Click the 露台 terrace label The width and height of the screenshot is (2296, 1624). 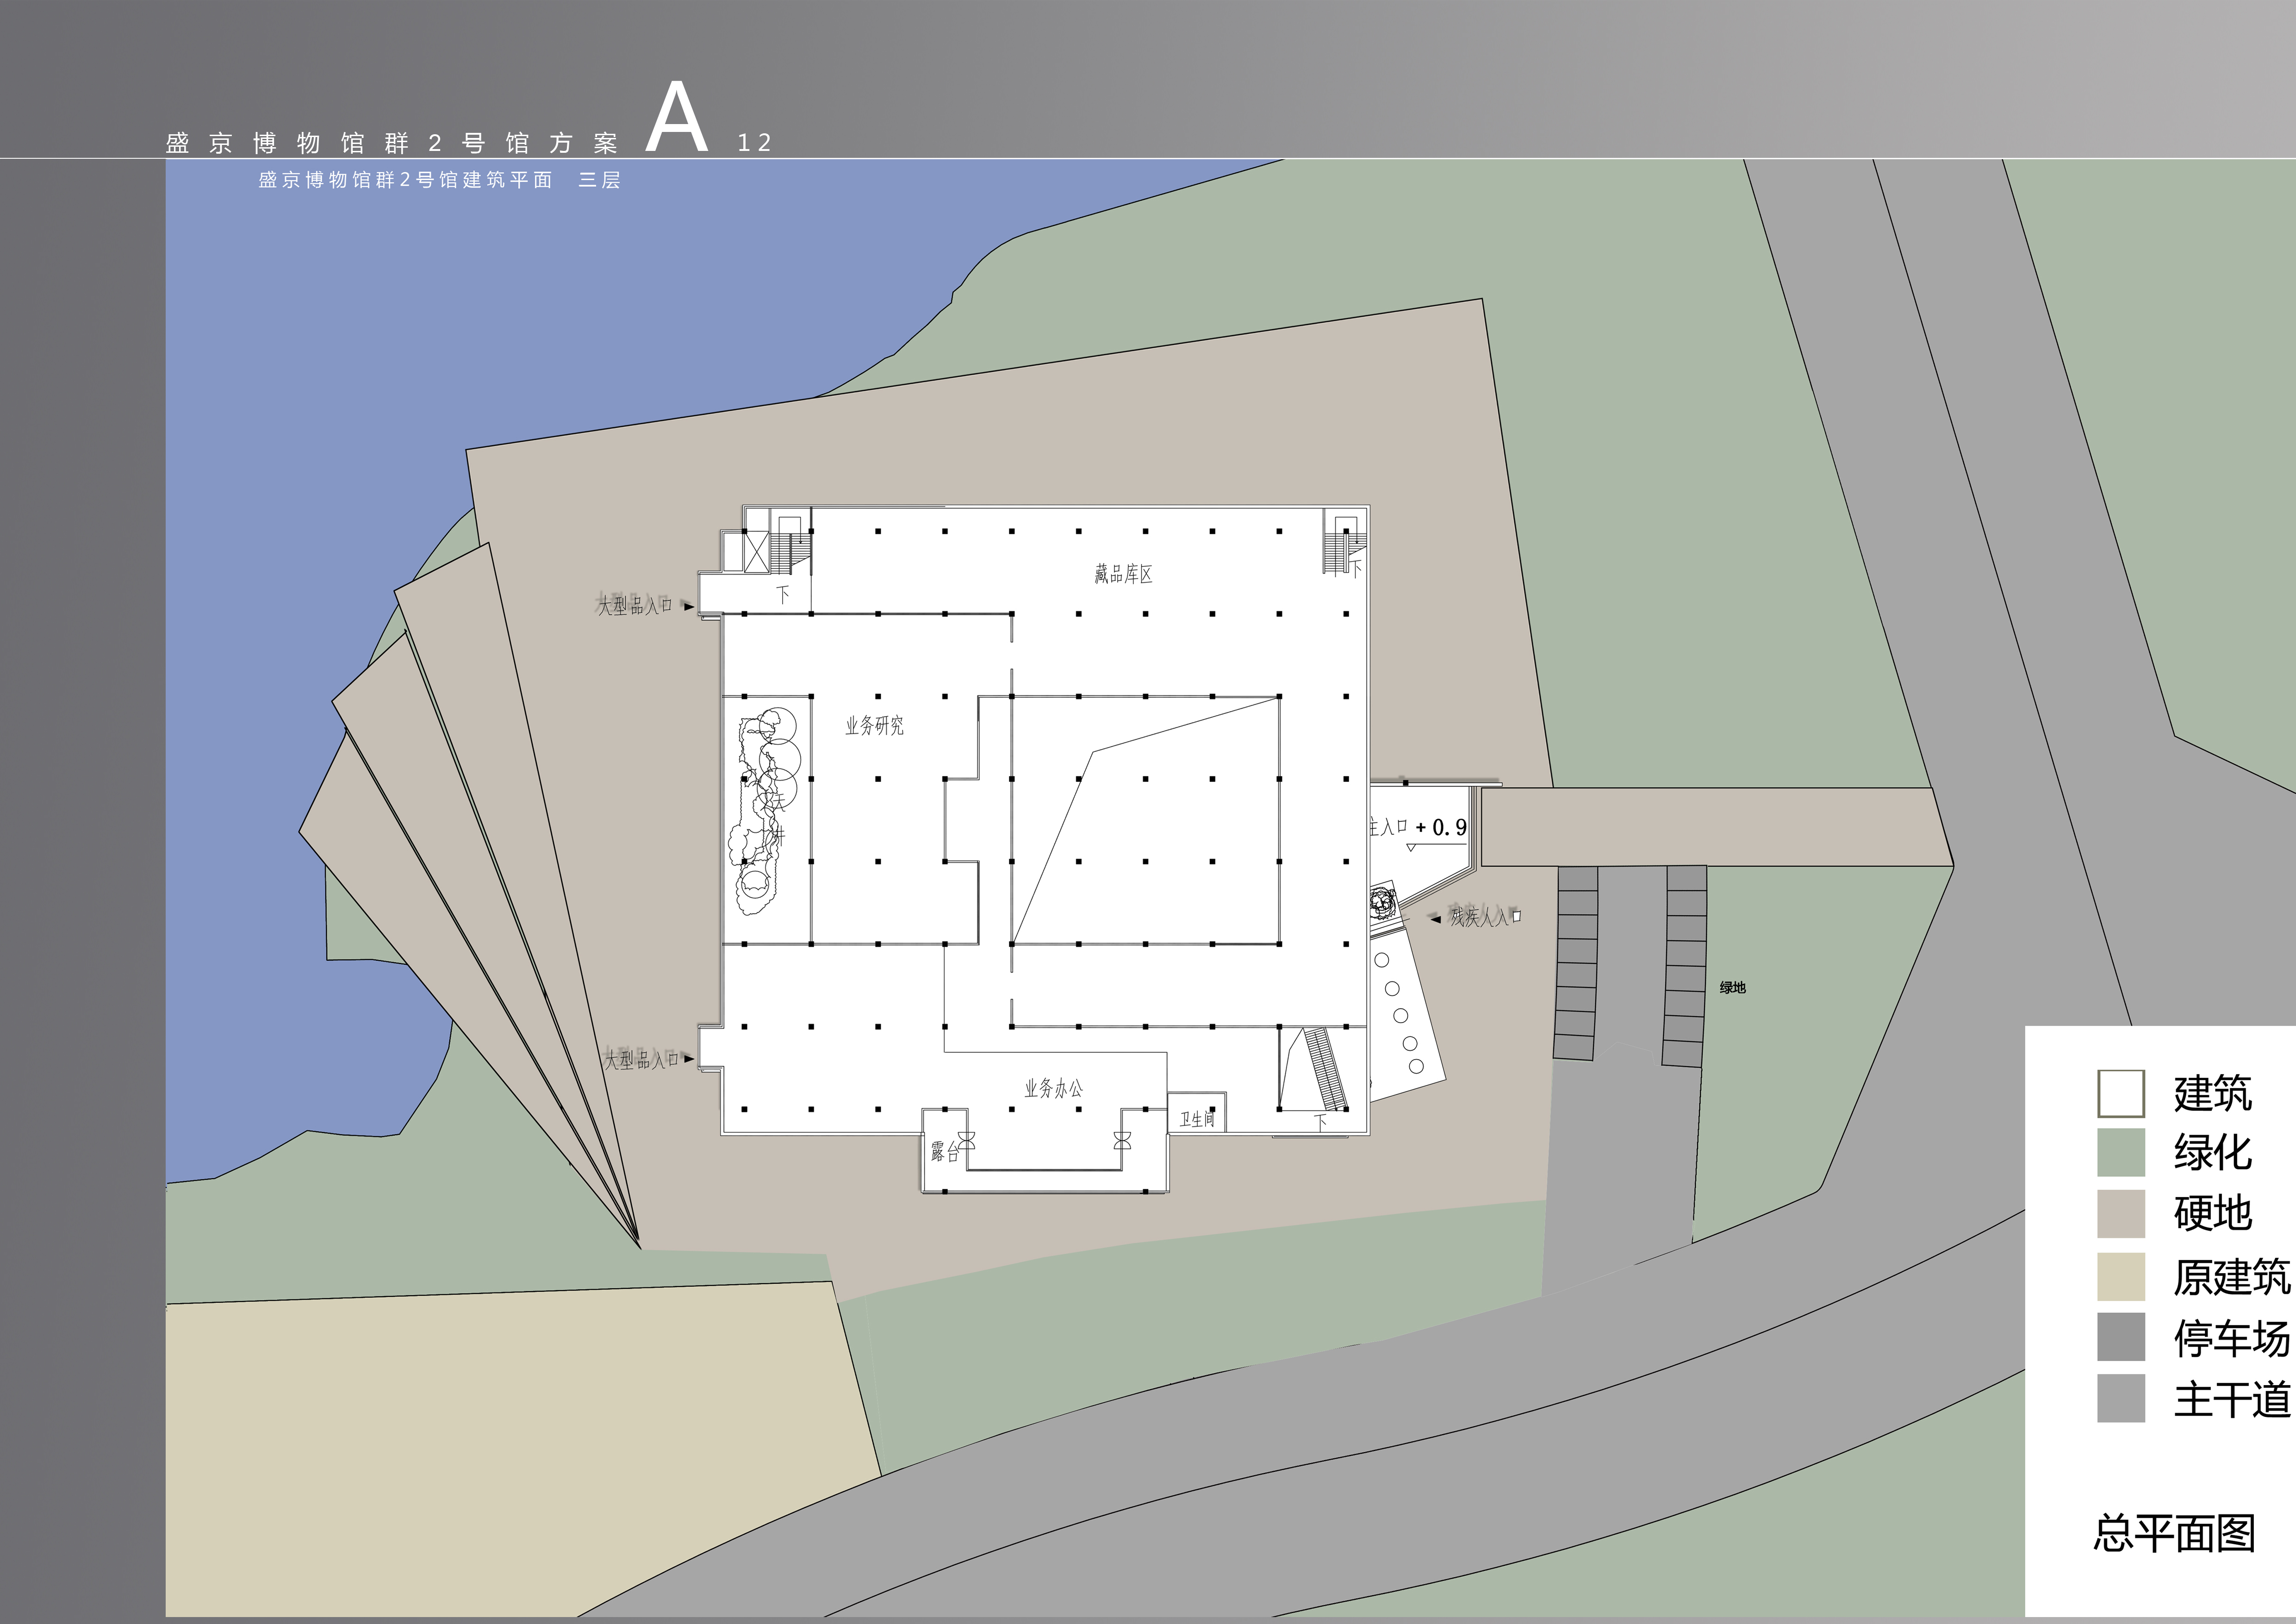click(944, 1152)
